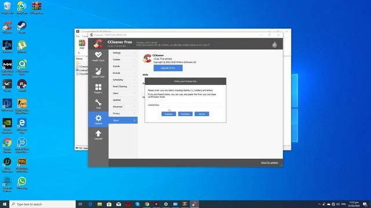Click Type here to search box

[42, 204]
